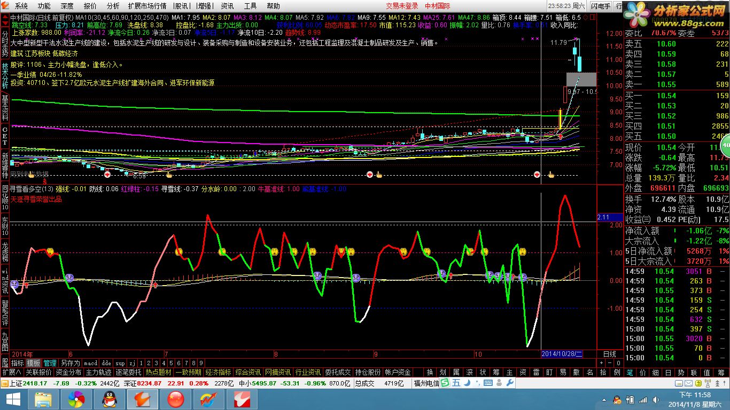Open the 综合资讯 tab
Image resolution: width=730 pixels, height=410 pixels.
(x=248, y=372)
